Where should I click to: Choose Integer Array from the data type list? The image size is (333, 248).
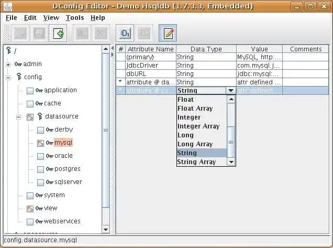tap(202, 126)
